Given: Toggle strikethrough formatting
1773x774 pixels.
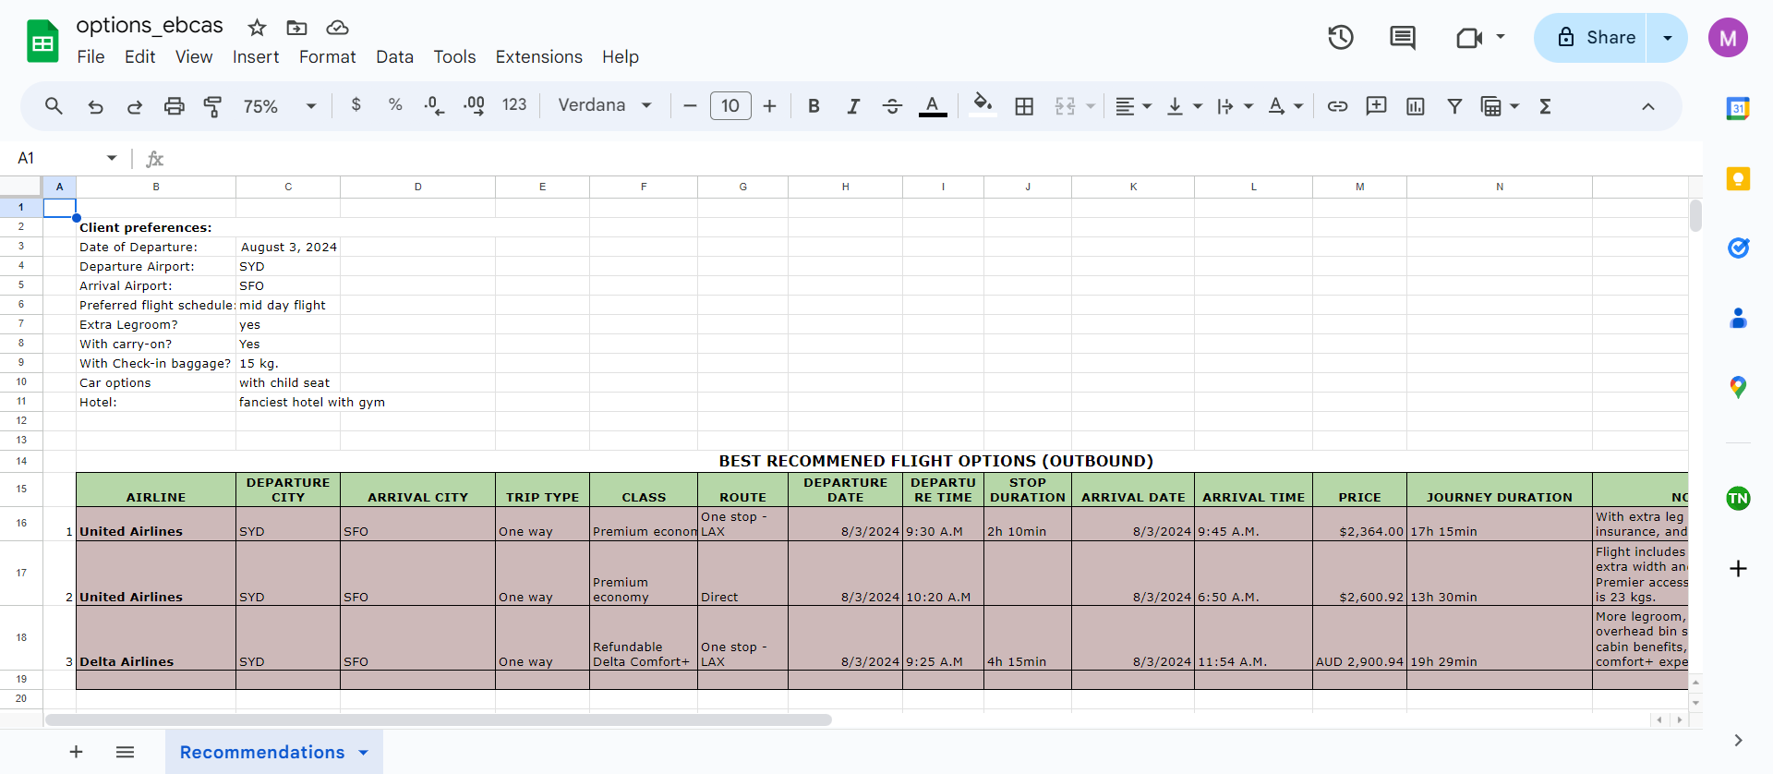Looking at the screenshot, I should [892, 106].
